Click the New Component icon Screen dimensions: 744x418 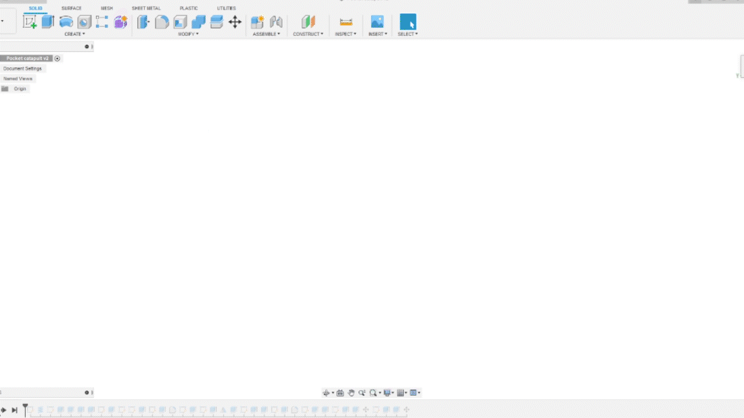[x=258, y=22]
